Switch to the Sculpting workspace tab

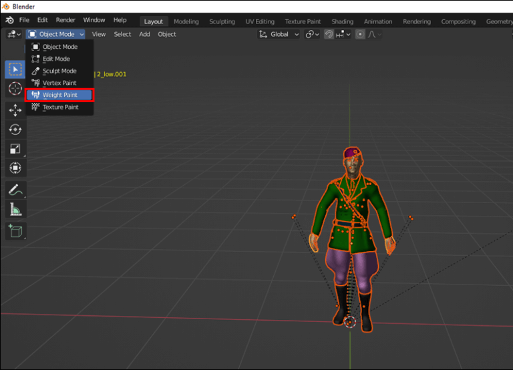click(222, 21)
